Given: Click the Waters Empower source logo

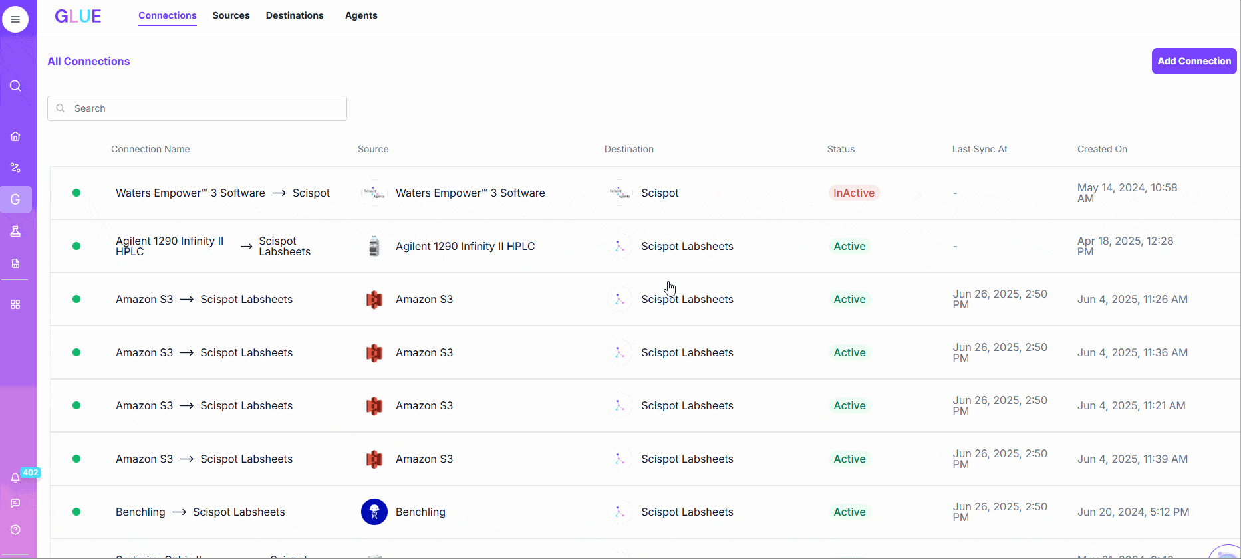Looking at the screenshot, I should (x=374, y=193).
